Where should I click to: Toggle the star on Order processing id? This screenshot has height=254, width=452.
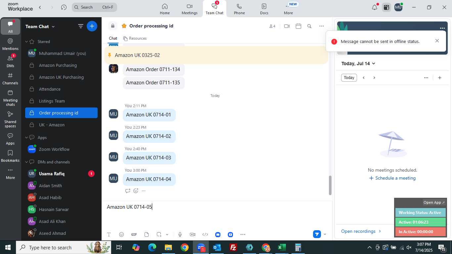[124, 26]
